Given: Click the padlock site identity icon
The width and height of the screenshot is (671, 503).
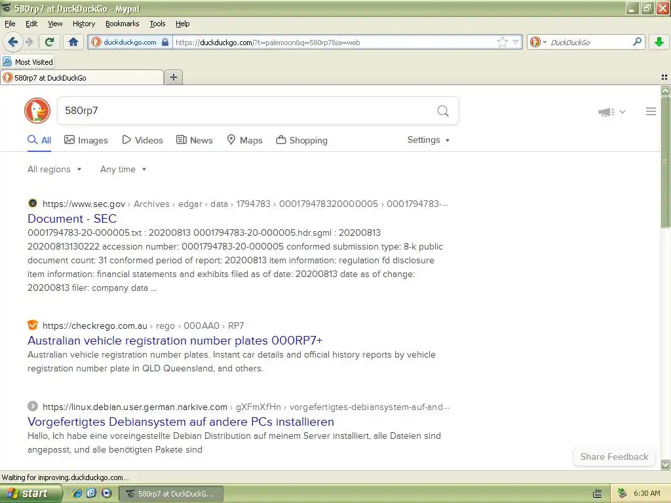Looking at the screenshot, I should pyautogui.click(x=165, y=42).
